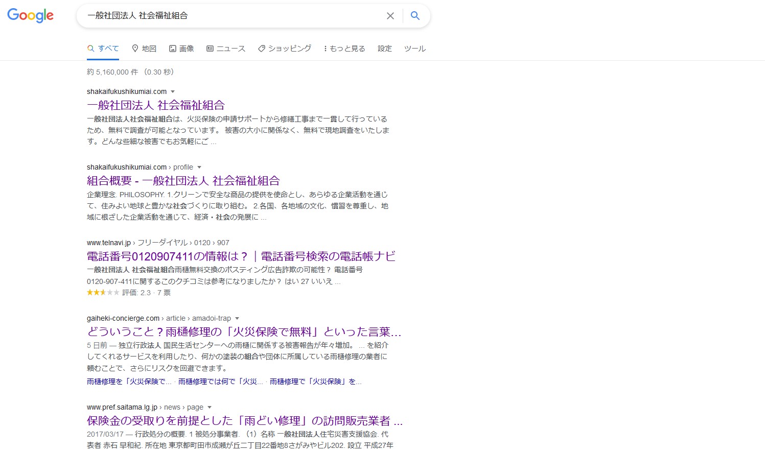Screen dimensions: 765x452
Task: Focus the search input field
Action: click(233, 16)
